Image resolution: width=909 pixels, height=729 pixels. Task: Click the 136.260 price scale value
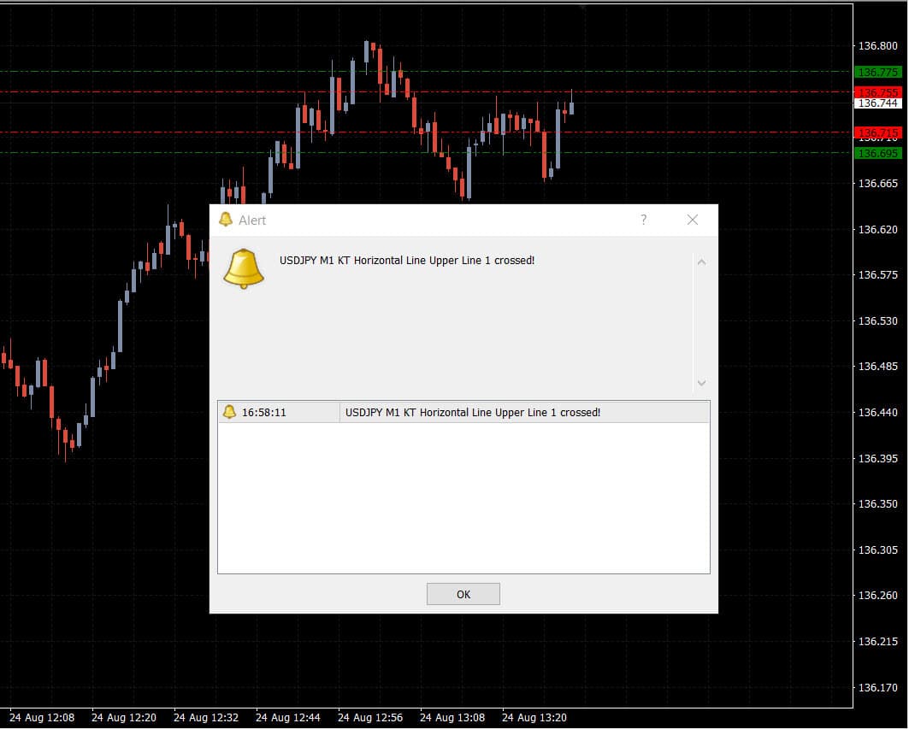pyautogui.click(x=877, y=596)
